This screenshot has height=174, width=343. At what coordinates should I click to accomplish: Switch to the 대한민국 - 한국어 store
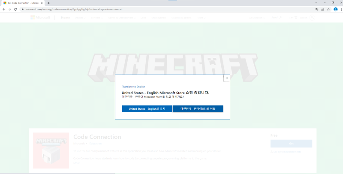pos(198,109)
